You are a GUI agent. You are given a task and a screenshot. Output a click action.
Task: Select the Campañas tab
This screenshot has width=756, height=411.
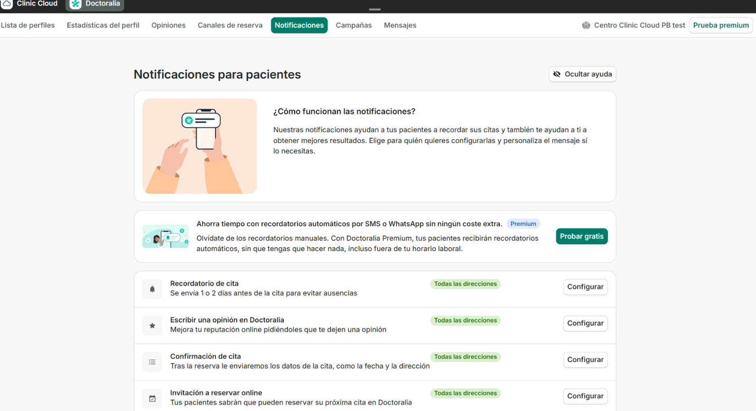353,26
